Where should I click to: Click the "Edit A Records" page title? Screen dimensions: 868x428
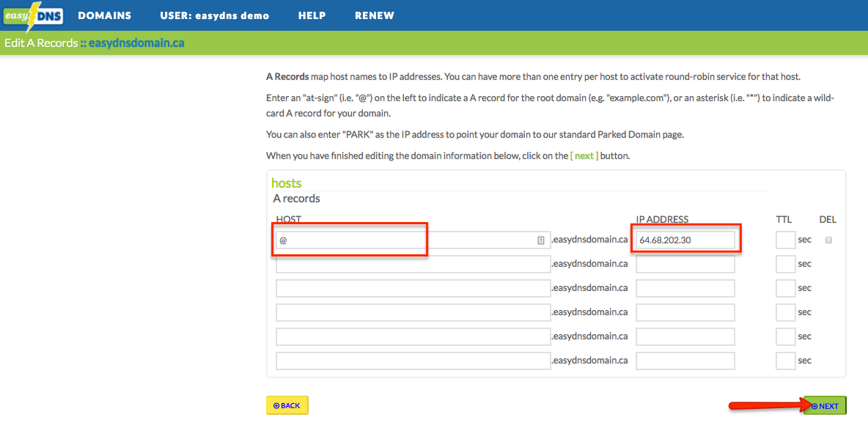pyautogui.click(x=41, y=43)
